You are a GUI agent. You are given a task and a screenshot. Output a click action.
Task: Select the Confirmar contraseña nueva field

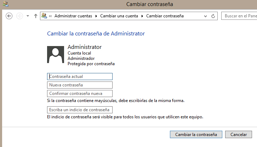coord(80,94)
